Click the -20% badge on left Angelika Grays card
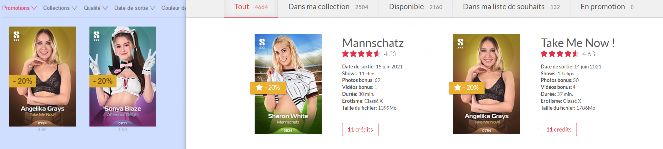Screen dimensions: 663x149 [23, 81]
